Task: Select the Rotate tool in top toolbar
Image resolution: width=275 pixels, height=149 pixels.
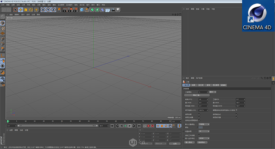Action: click(x=31, y=10)
